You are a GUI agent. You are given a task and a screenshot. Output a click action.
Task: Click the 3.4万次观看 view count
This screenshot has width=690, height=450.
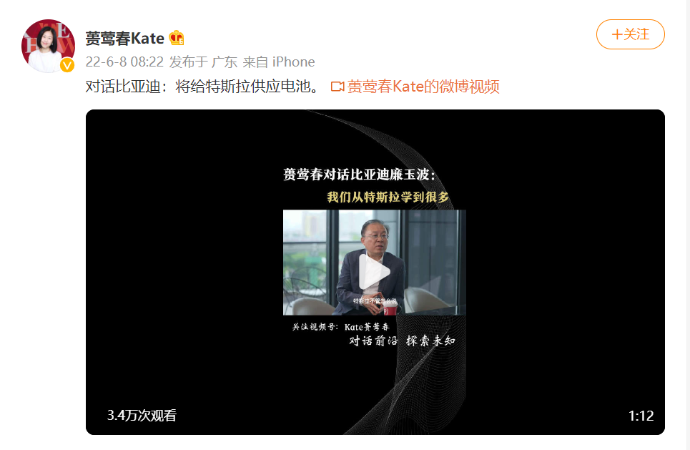pyautogui.click(x=142, y=415)
